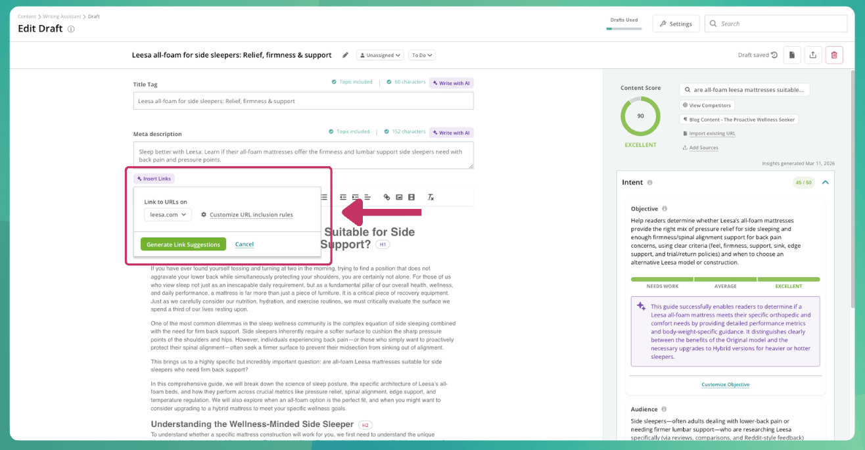Click the text align icon in toolbar

pos(367,197)
